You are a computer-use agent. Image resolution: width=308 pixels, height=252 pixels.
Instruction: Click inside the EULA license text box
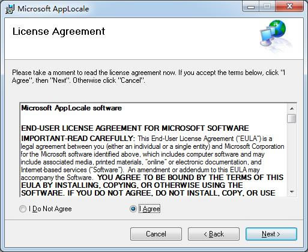tap(153, 150)
